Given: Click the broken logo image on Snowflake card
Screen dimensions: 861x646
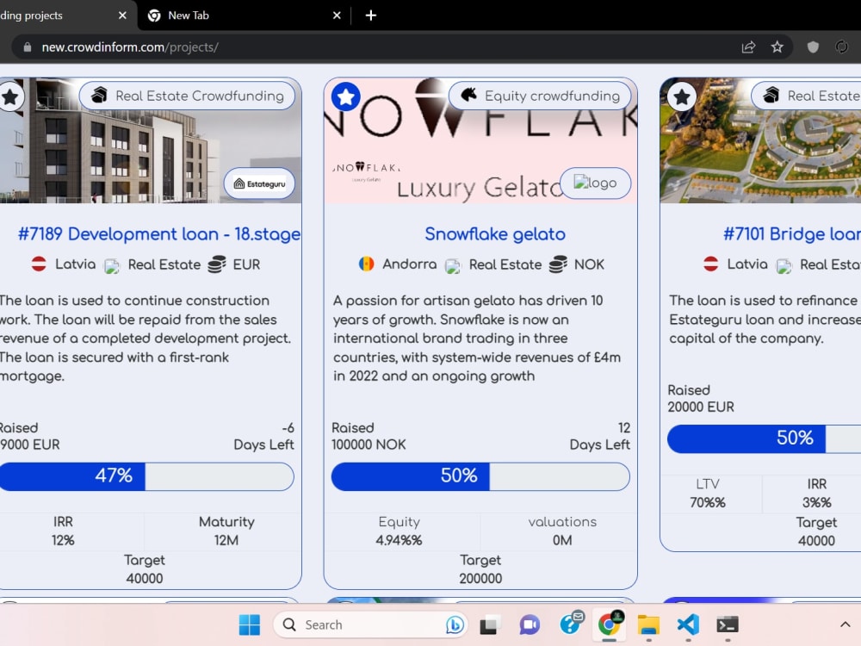Looking at the screenshot, I should (595, 183).
